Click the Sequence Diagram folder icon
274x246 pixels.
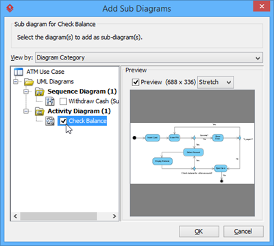click(x=40, y=92)
